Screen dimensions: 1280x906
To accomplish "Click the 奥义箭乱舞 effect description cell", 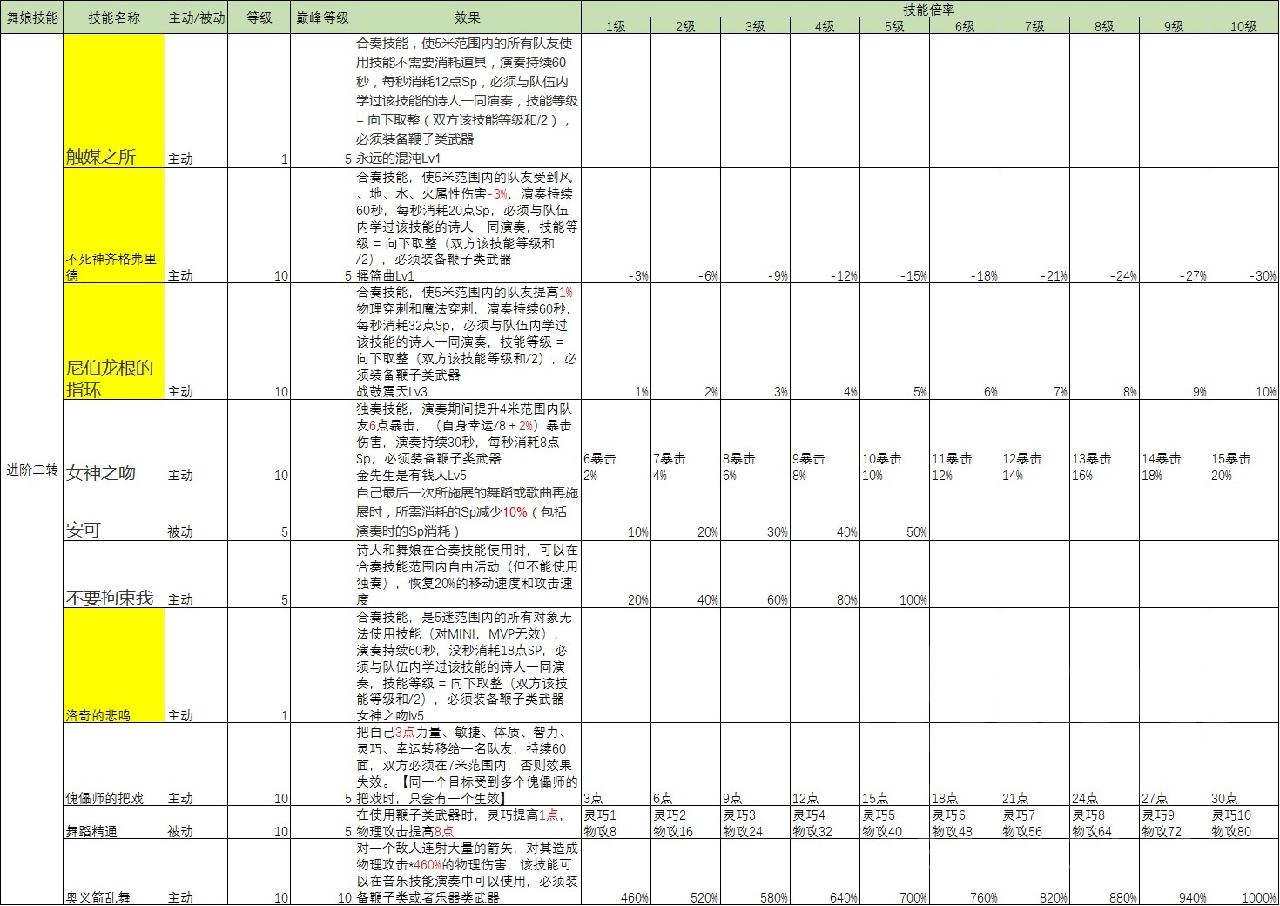I will (x=468, y=872).
